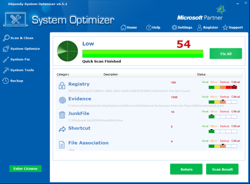Viewport: 250px width, 184px height.
Task: Click the Home house icon
Action: 123,28
